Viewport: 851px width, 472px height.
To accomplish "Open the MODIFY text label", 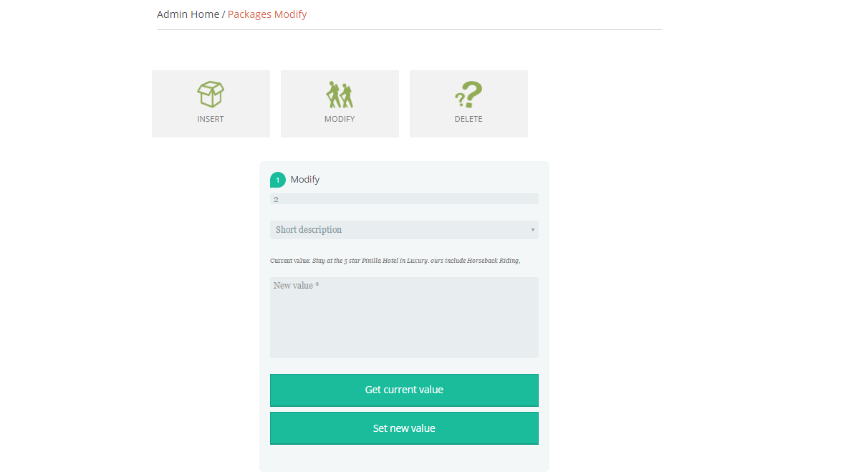I will (x=340, y=119).
